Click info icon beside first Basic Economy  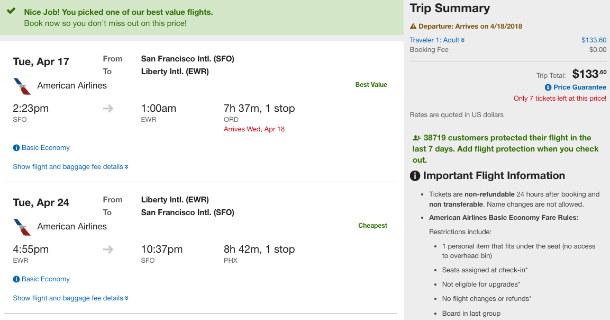(x=16, y=148)
